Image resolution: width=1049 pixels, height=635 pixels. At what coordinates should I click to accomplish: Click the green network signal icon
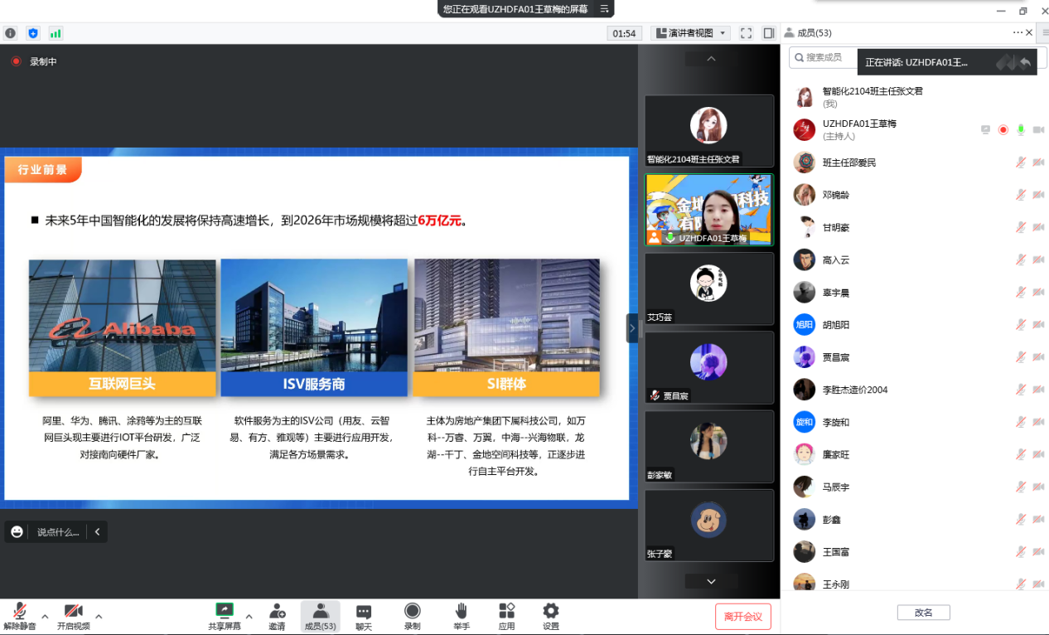coord(56,33)
